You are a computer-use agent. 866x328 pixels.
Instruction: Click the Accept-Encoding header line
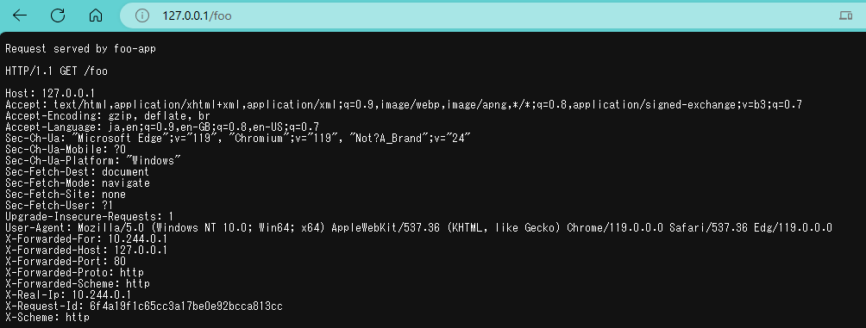[108, 115]
